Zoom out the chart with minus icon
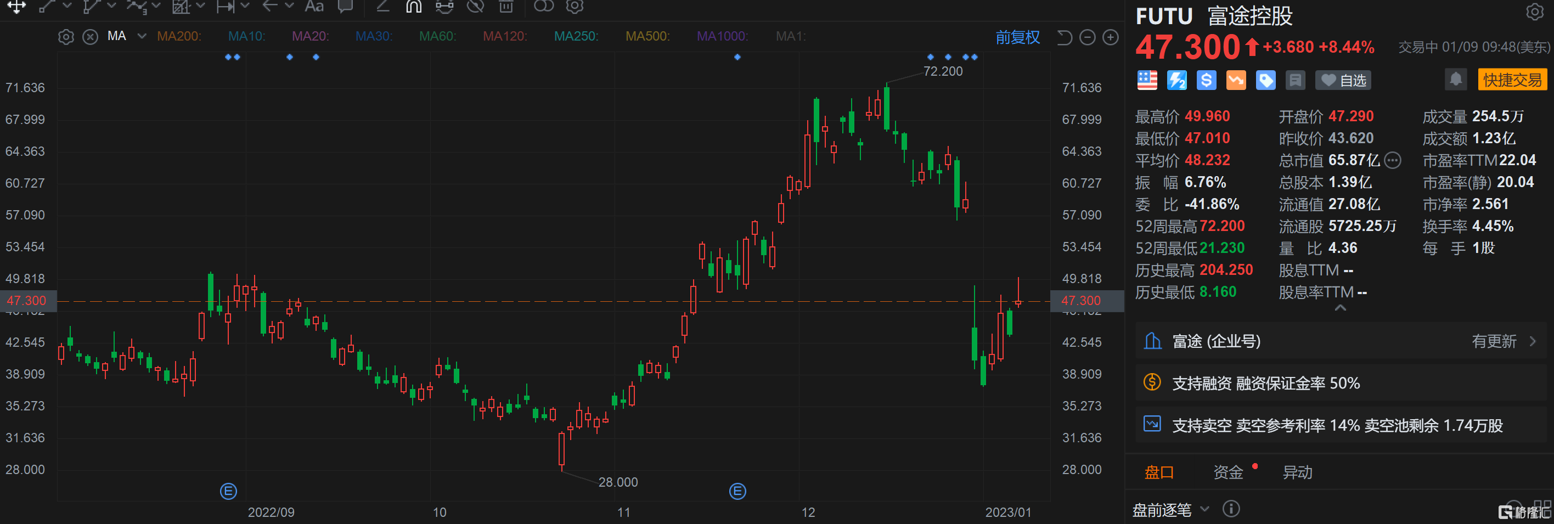Image resolution: width=1554 pixels, height=524 pixels. tap(1087, 37)
